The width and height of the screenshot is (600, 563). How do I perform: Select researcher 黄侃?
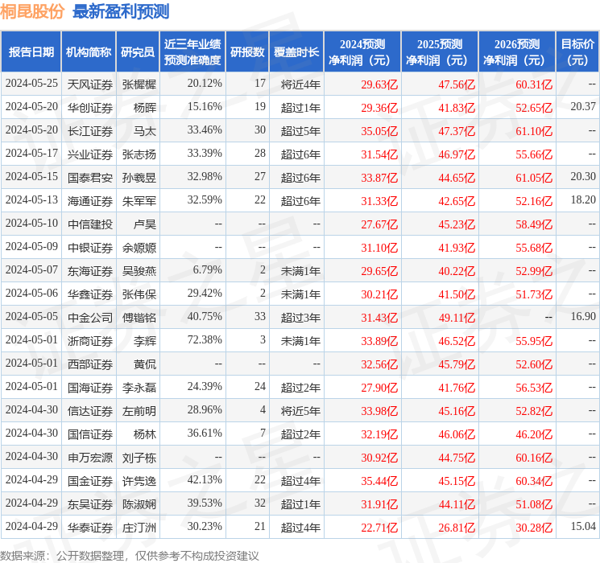[x=145, y=364]
